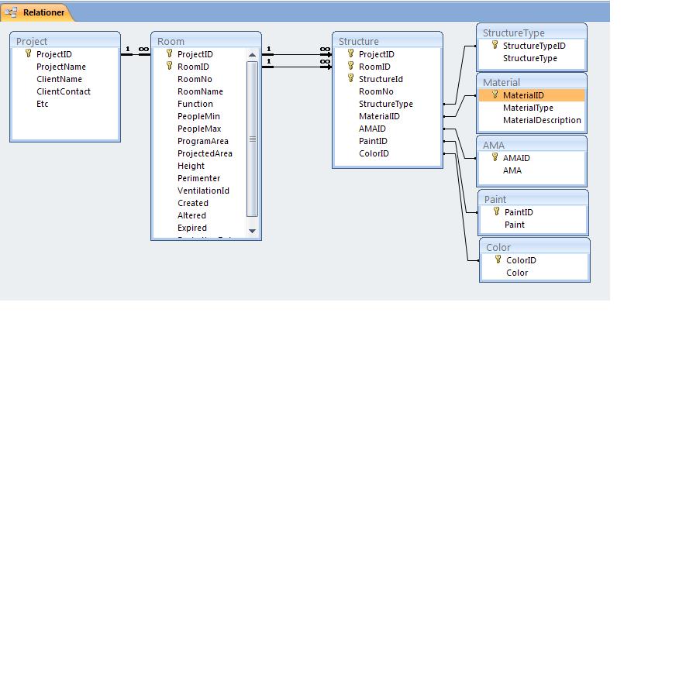Select MaterialID field in Structure table
The width and height of the screenshot is (686, 680).
click(379, 116)
